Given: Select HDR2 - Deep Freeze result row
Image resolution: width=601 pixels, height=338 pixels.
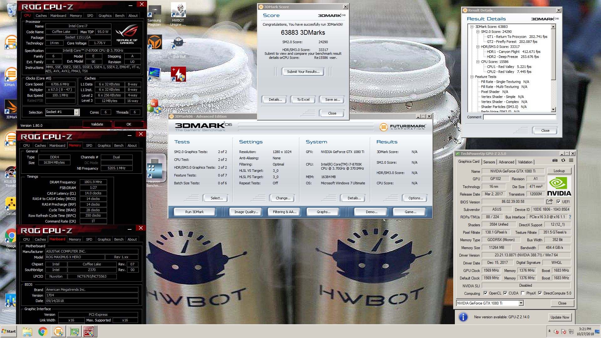Looking at the screenshot, I should click(x=513, y=57).
